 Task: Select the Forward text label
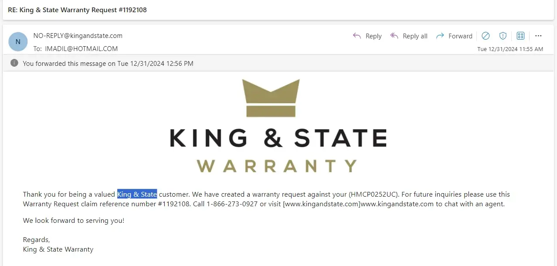460,36
